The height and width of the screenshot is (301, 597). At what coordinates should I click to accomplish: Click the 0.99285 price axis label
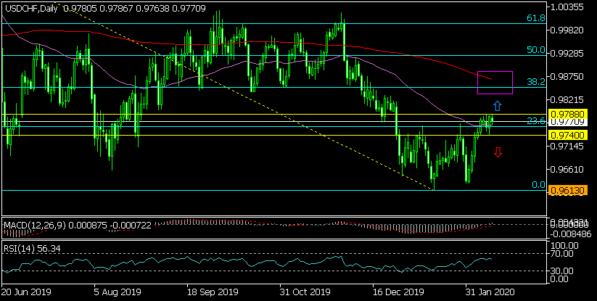(568, 54)
